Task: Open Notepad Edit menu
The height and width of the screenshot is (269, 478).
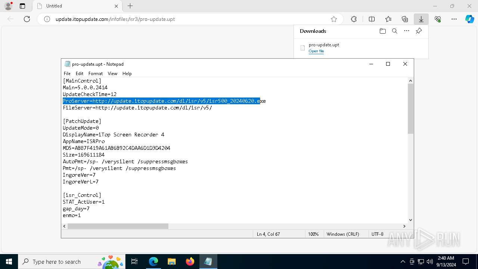Action: pos(80,74)
